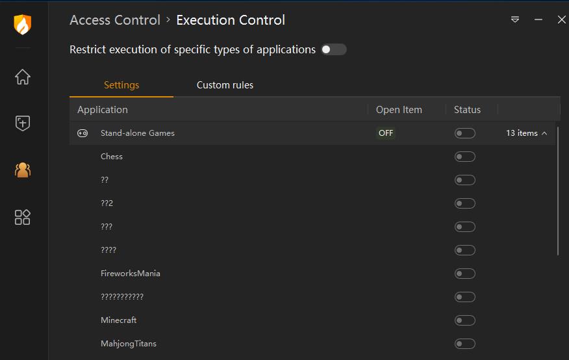The width and height of the screenshot is (569, 360).
Task: Toggle the Minecraft status switch
Action: coord(465,320)
